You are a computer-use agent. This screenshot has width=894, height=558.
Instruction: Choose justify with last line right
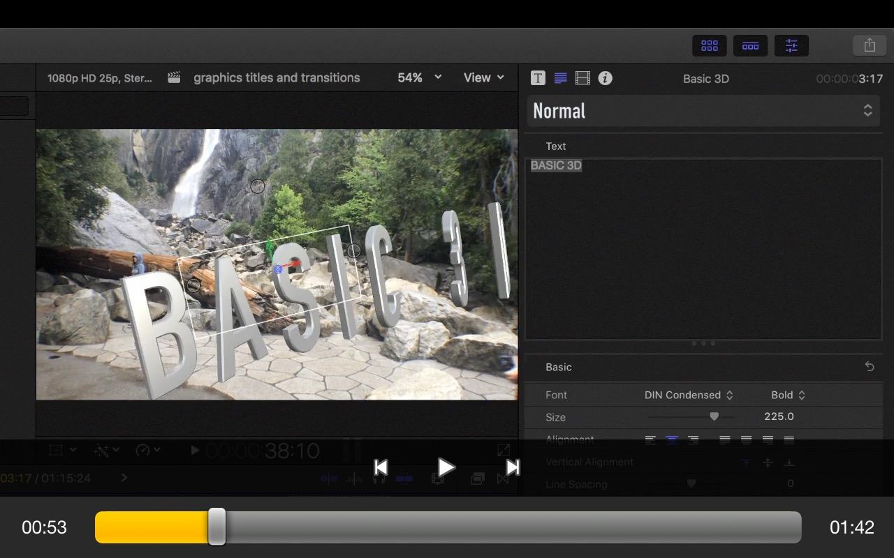(x=768, y=439)
